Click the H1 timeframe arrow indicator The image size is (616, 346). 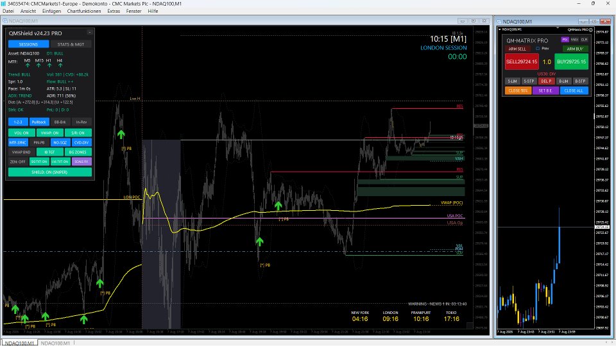point(49,65)
